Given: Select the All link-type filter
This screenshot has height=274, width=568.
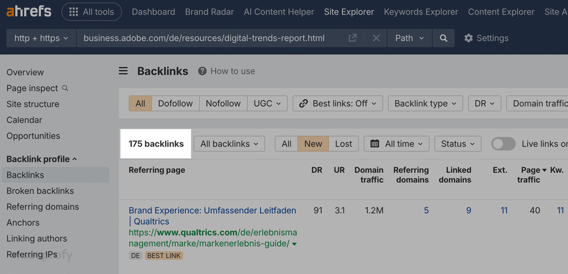Looking at the screenshot, I should point(140,103).
